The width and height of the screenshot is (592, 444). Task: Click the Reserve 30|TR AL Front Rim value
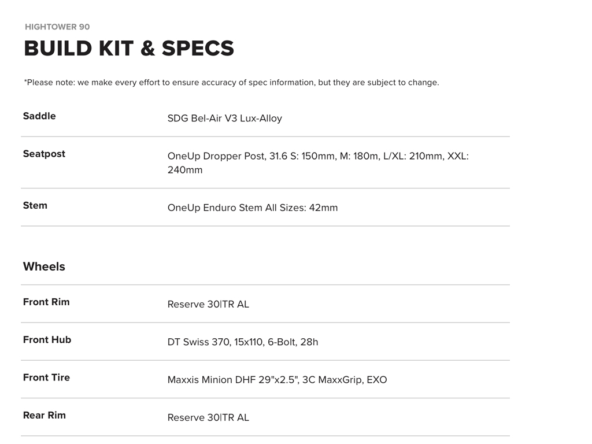[208, 304]
